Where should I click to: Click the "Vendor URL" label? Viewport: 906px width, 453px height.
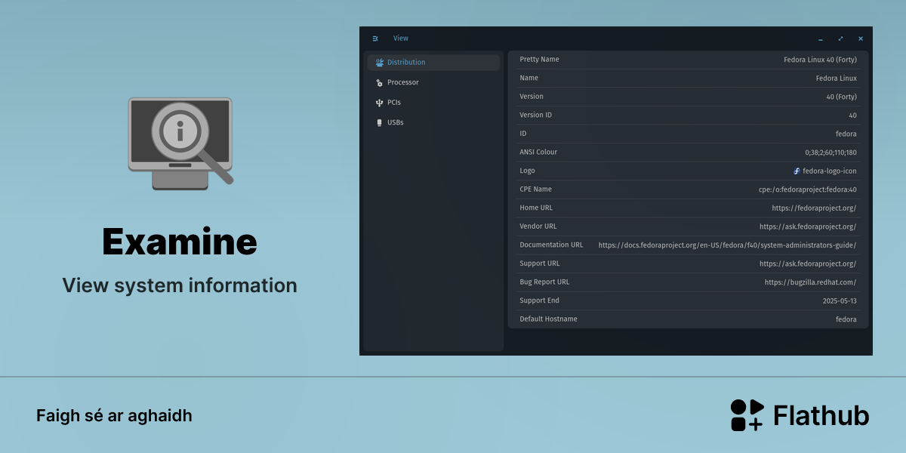coord(538,226)
